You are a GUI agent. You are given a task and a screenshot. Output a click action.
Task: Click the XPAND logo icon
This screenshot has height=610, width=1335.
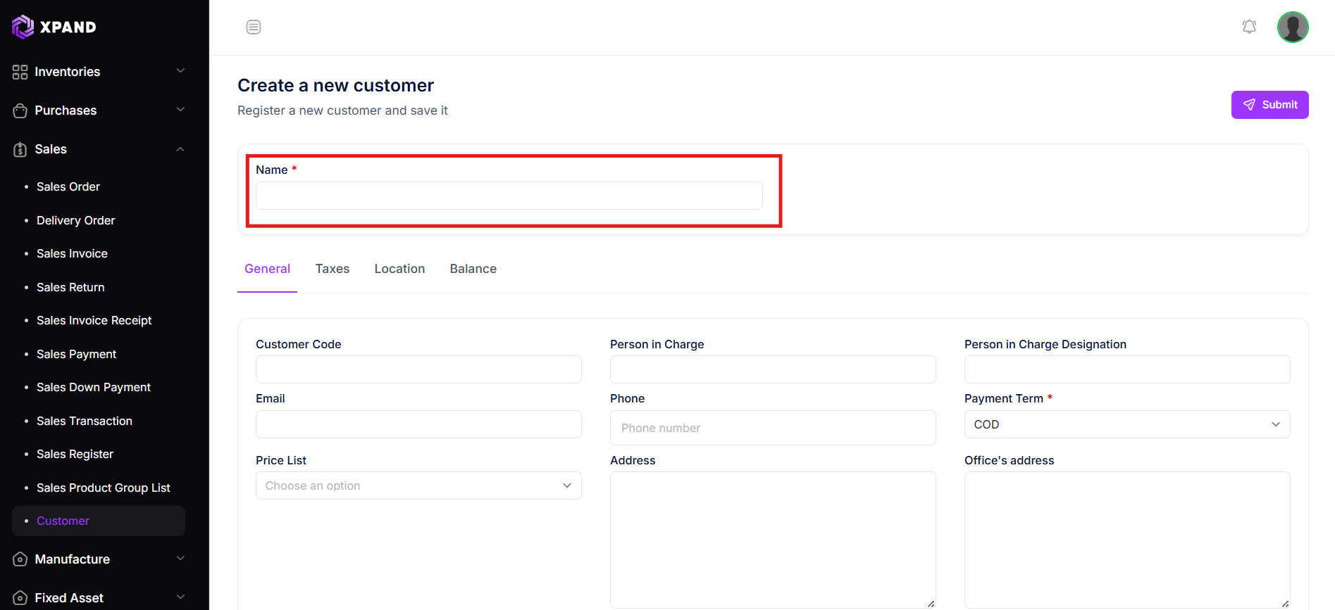pos(23,27)
